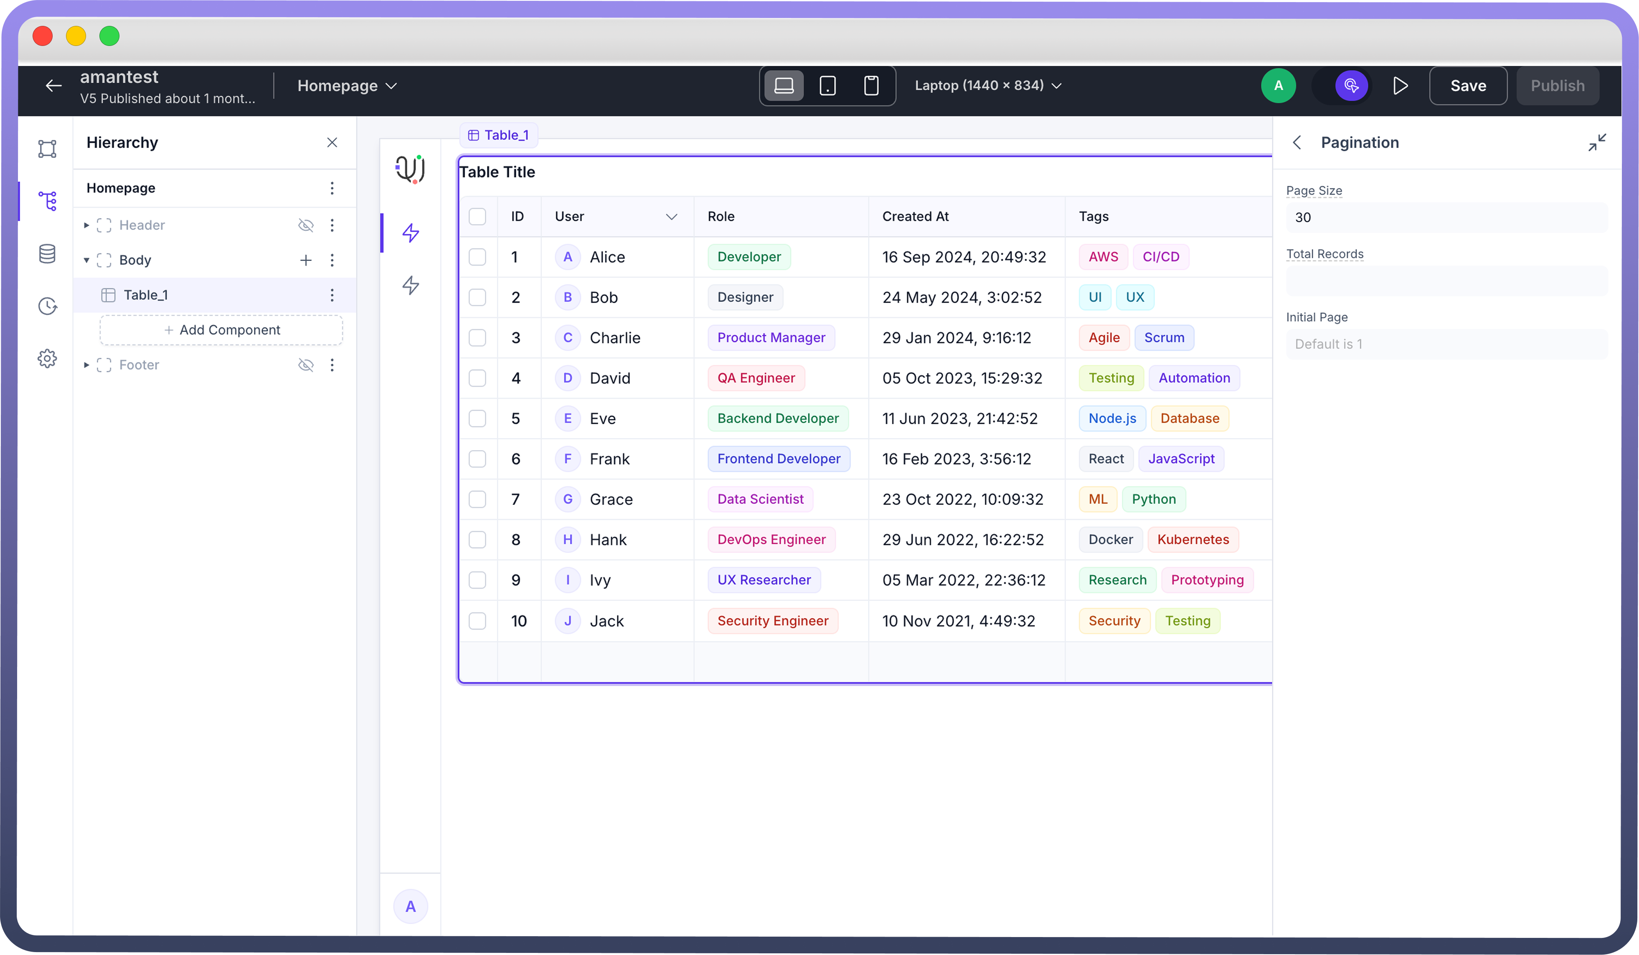Click the Save button

[x=1467, y=86]
